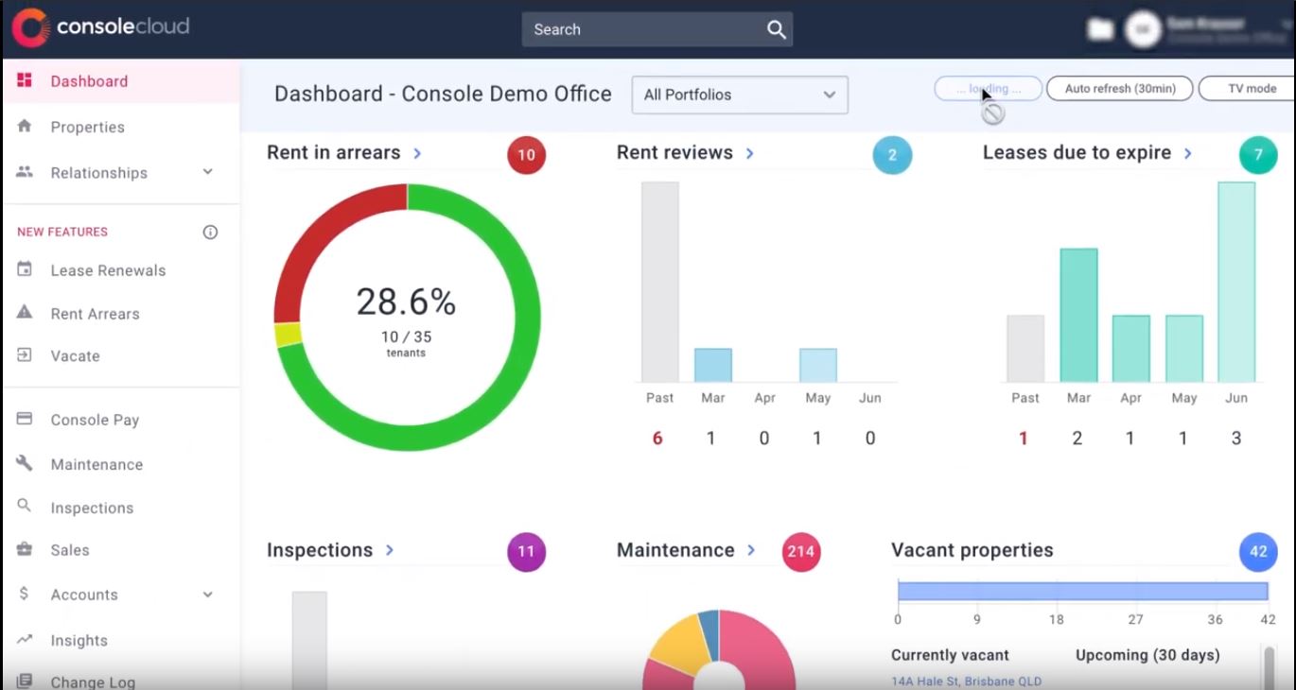Open Rent reviews details arrow

tap(749, 153)
